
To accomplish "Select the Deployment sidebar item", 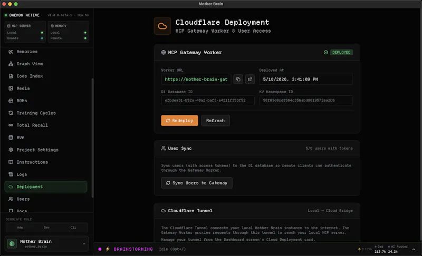I will pyautogui.click(x=46, y=186).
